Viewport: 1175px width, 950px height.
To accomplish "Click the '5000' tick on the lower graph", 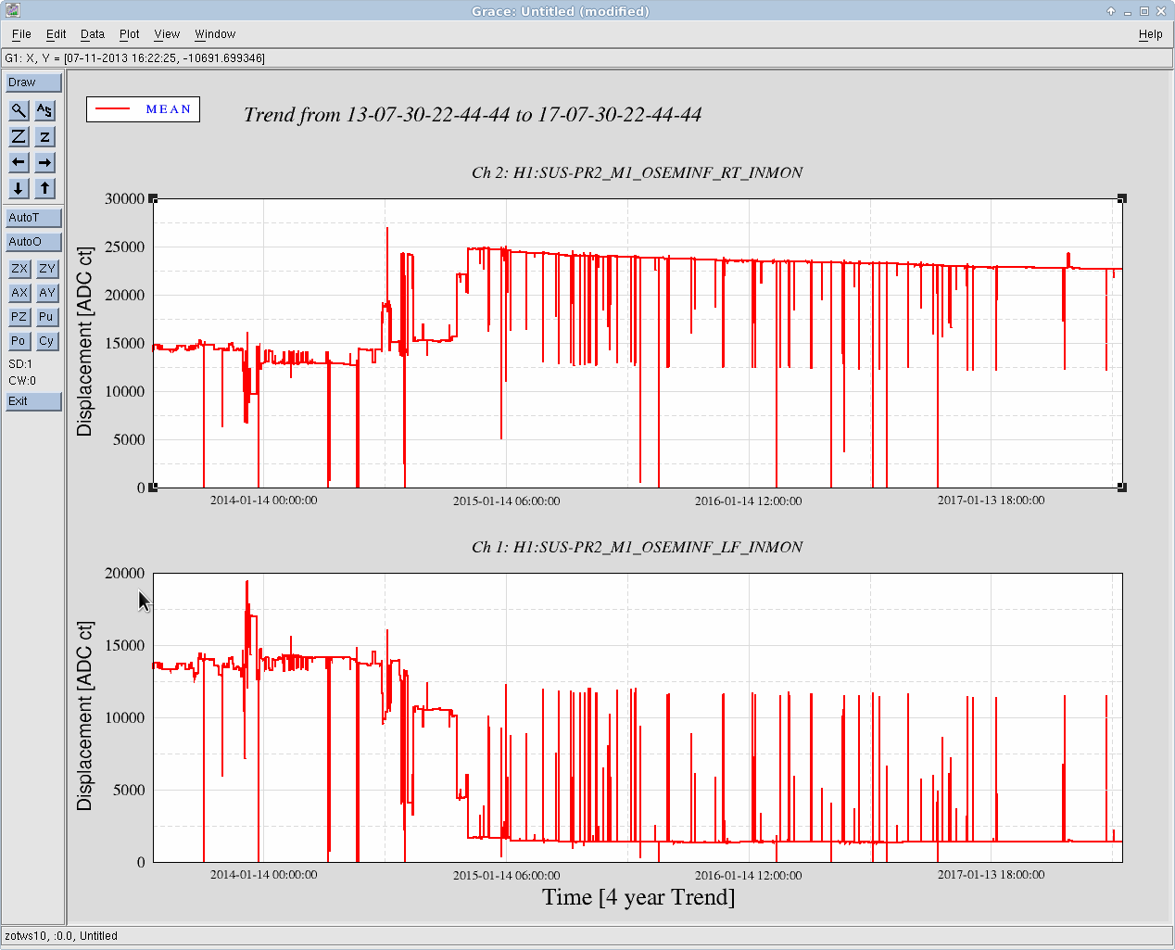I will tap(130, 790).
